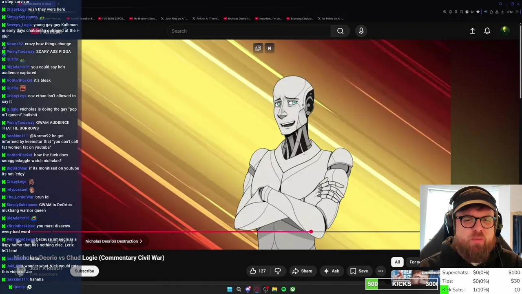Open the browser easy setup menu icon
Viewport: 522px width, 294px height.
[x=517, y=12]
